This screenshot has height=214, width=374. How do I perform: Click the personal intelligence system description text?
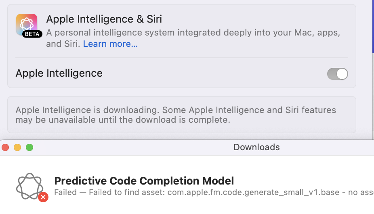tap(193, 33)
